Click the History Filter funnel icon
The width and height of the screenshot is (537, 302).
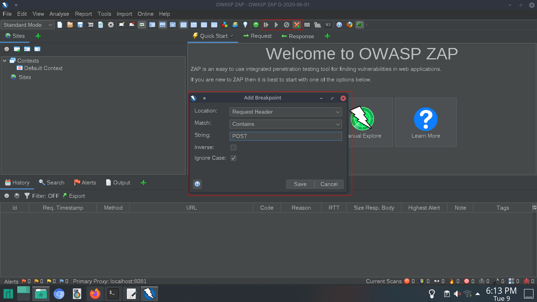(x=27, y=196)
